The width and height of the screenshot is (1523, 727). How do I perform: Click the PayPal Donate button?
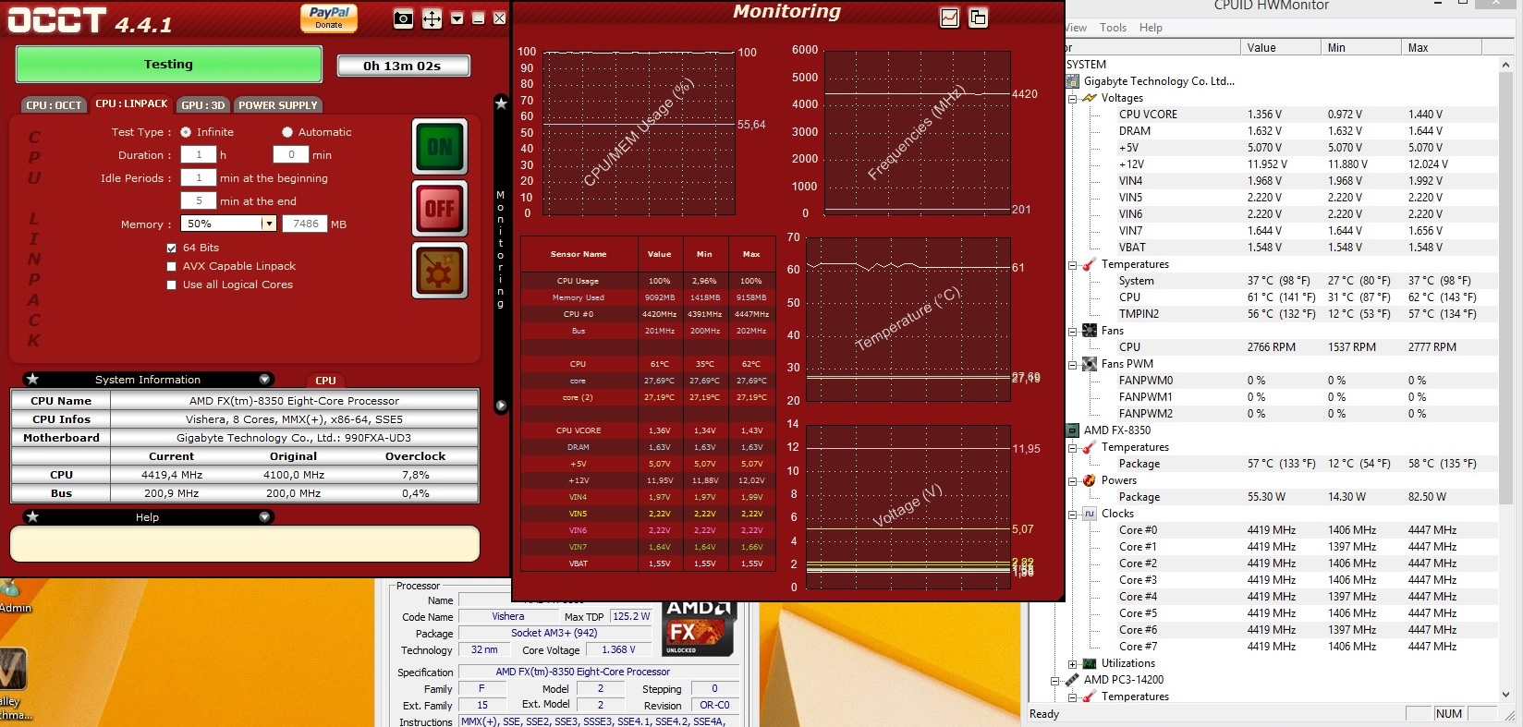[329, 18]
